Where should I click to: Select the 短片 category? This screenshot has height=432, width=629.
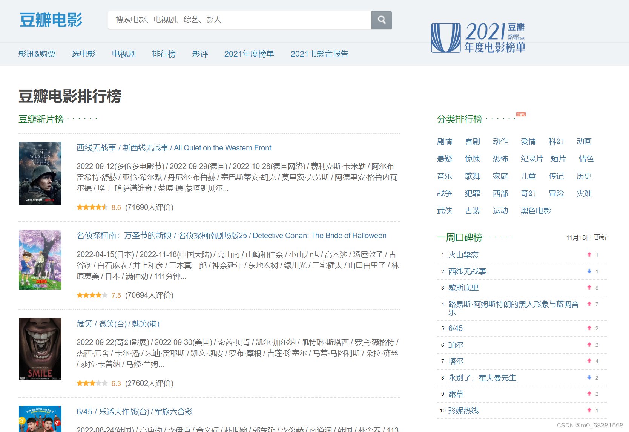click(x=558, y=159)
